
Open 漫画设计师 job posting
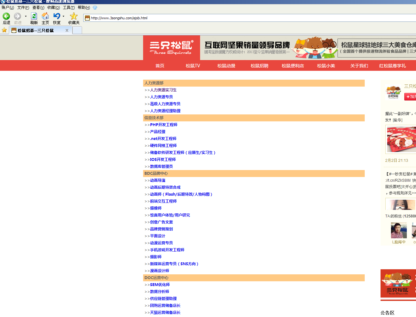pos(160,271)
